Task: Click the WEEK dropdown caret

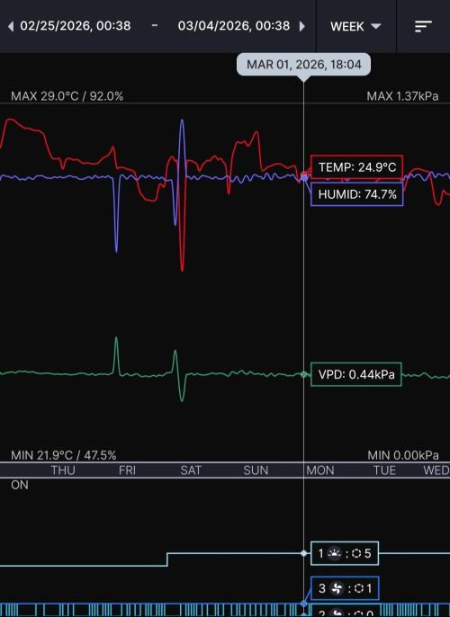Action: click(376, 26)
